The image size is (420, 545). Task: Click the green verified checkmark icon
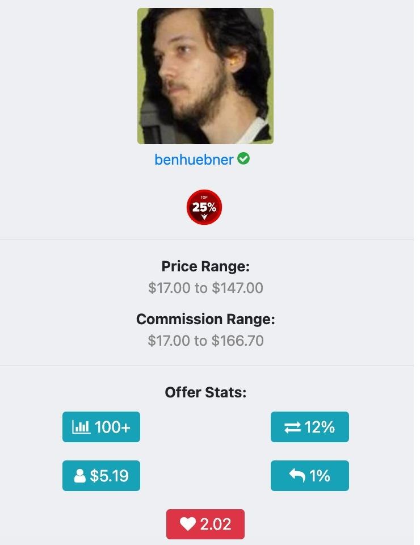click(x=243, y=159)
